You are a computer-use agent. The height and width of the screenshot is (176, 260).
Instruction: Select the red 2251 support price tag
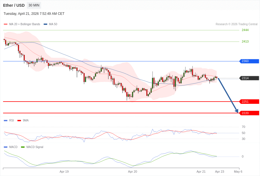[249, 102]
